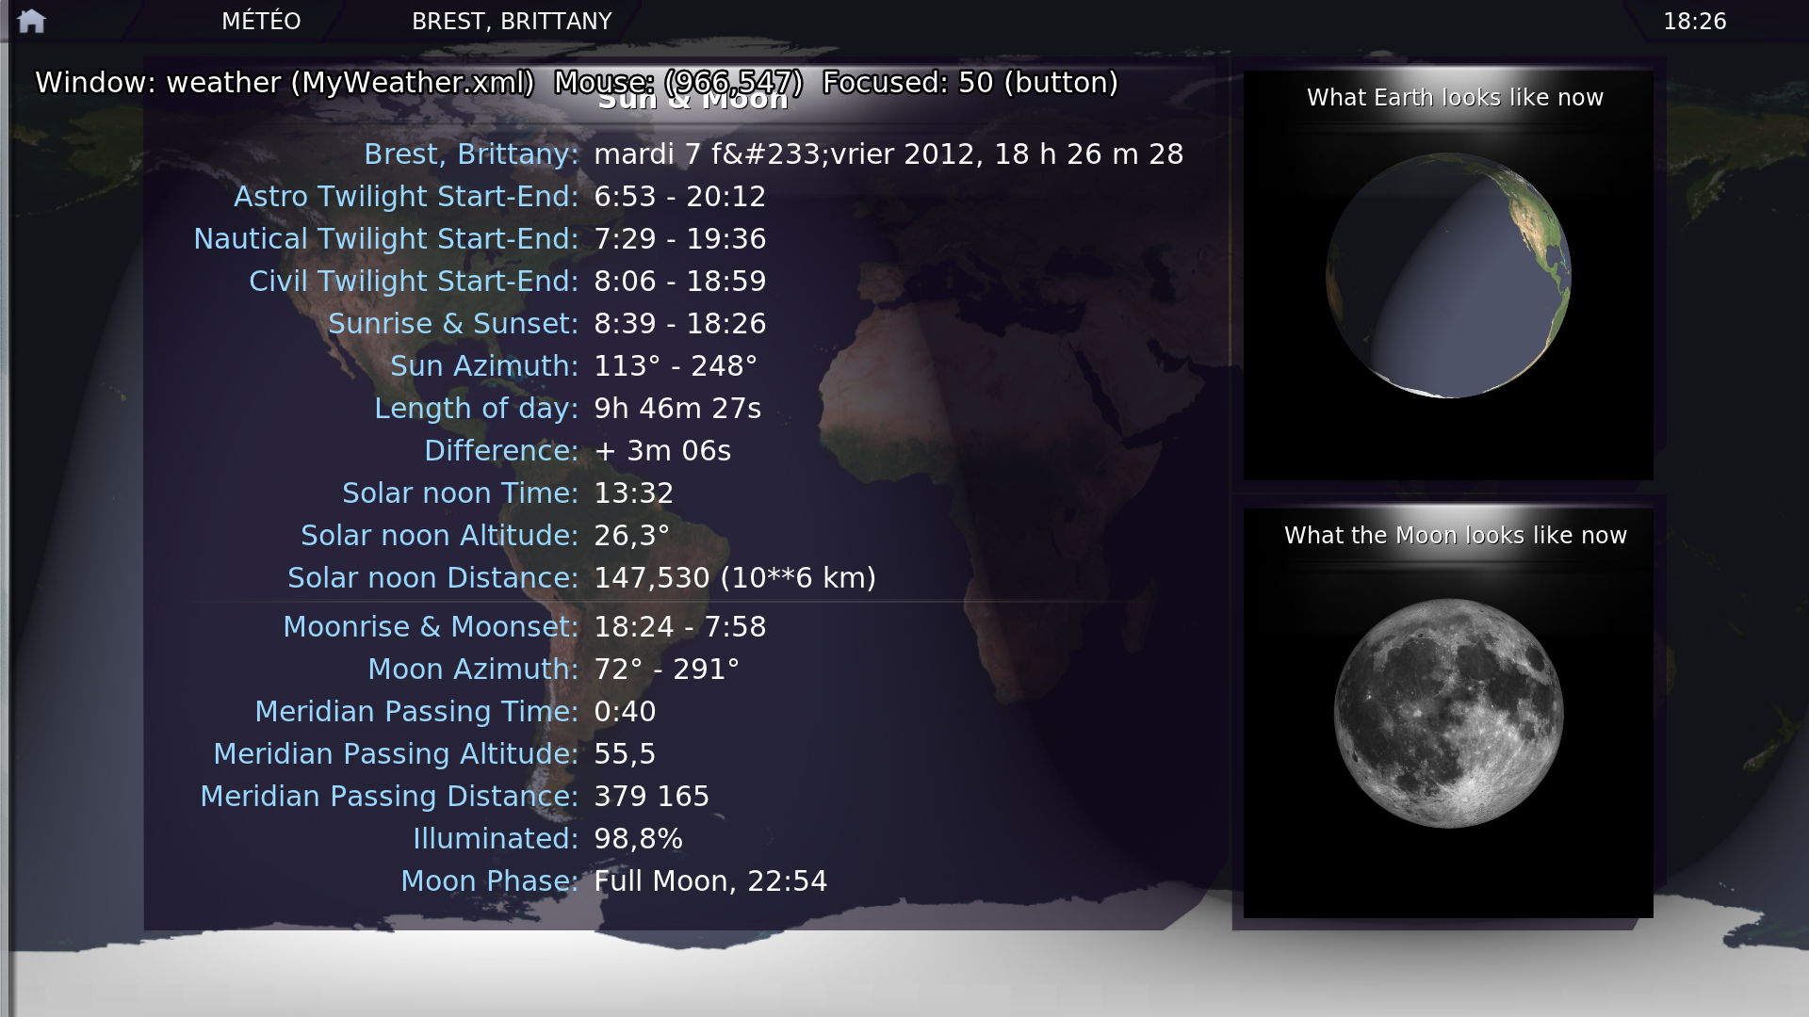Click the Illuminated 98,8% value

click(638, 839)
